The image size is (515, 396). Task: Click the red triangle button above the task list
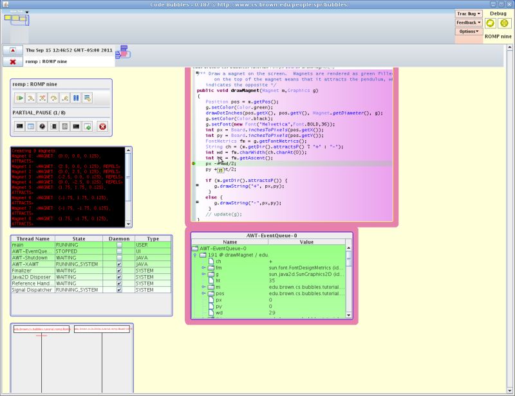click(14, 50)
